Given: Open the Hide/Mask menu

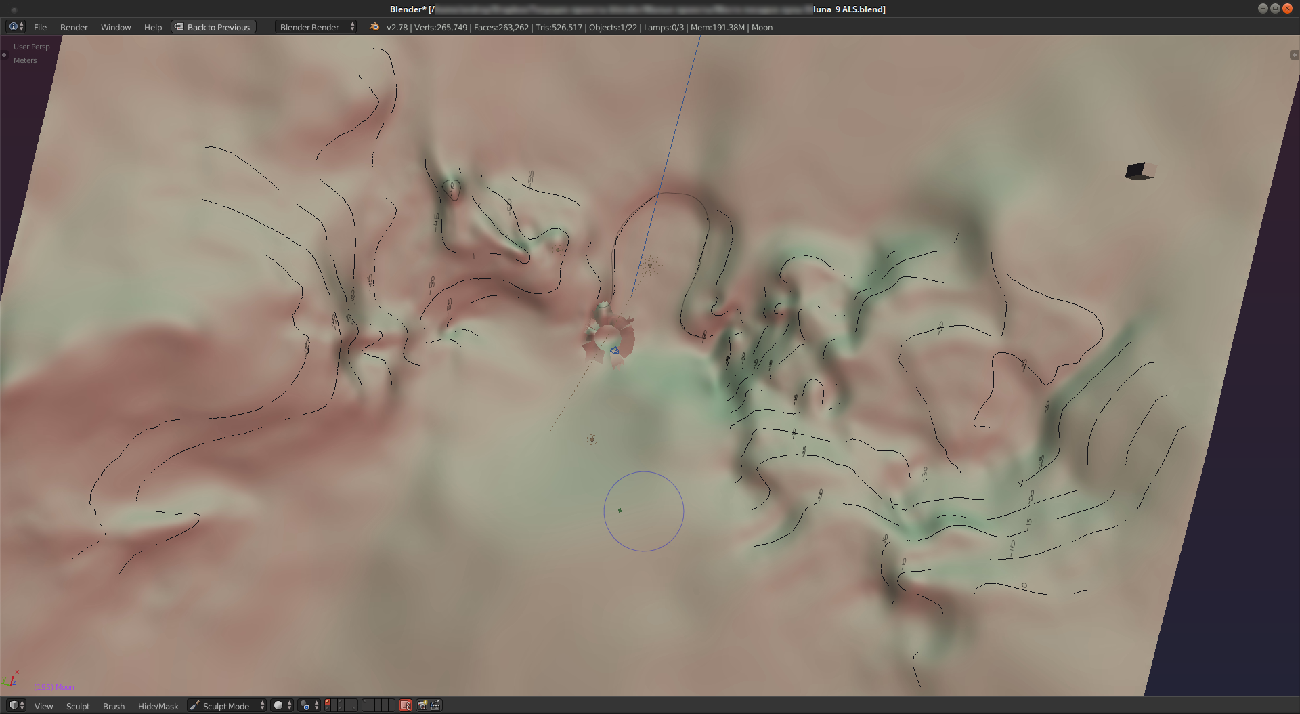Looking at the screenshot, I should (158, 706).
